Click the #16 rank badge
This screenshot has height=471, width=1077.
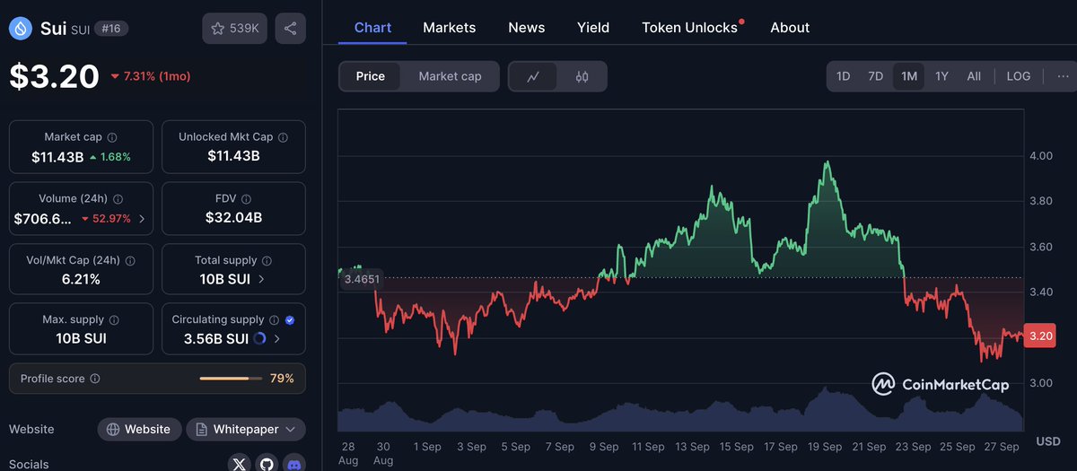(x=111, y=29)
